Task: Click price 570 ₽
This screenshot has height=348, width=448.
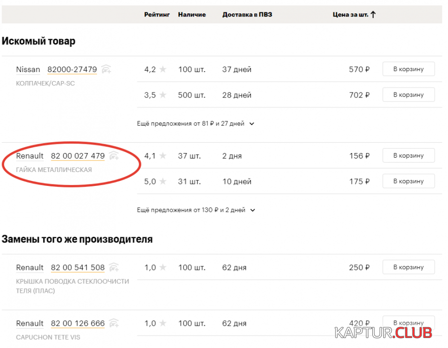Action: coord(359,69)
